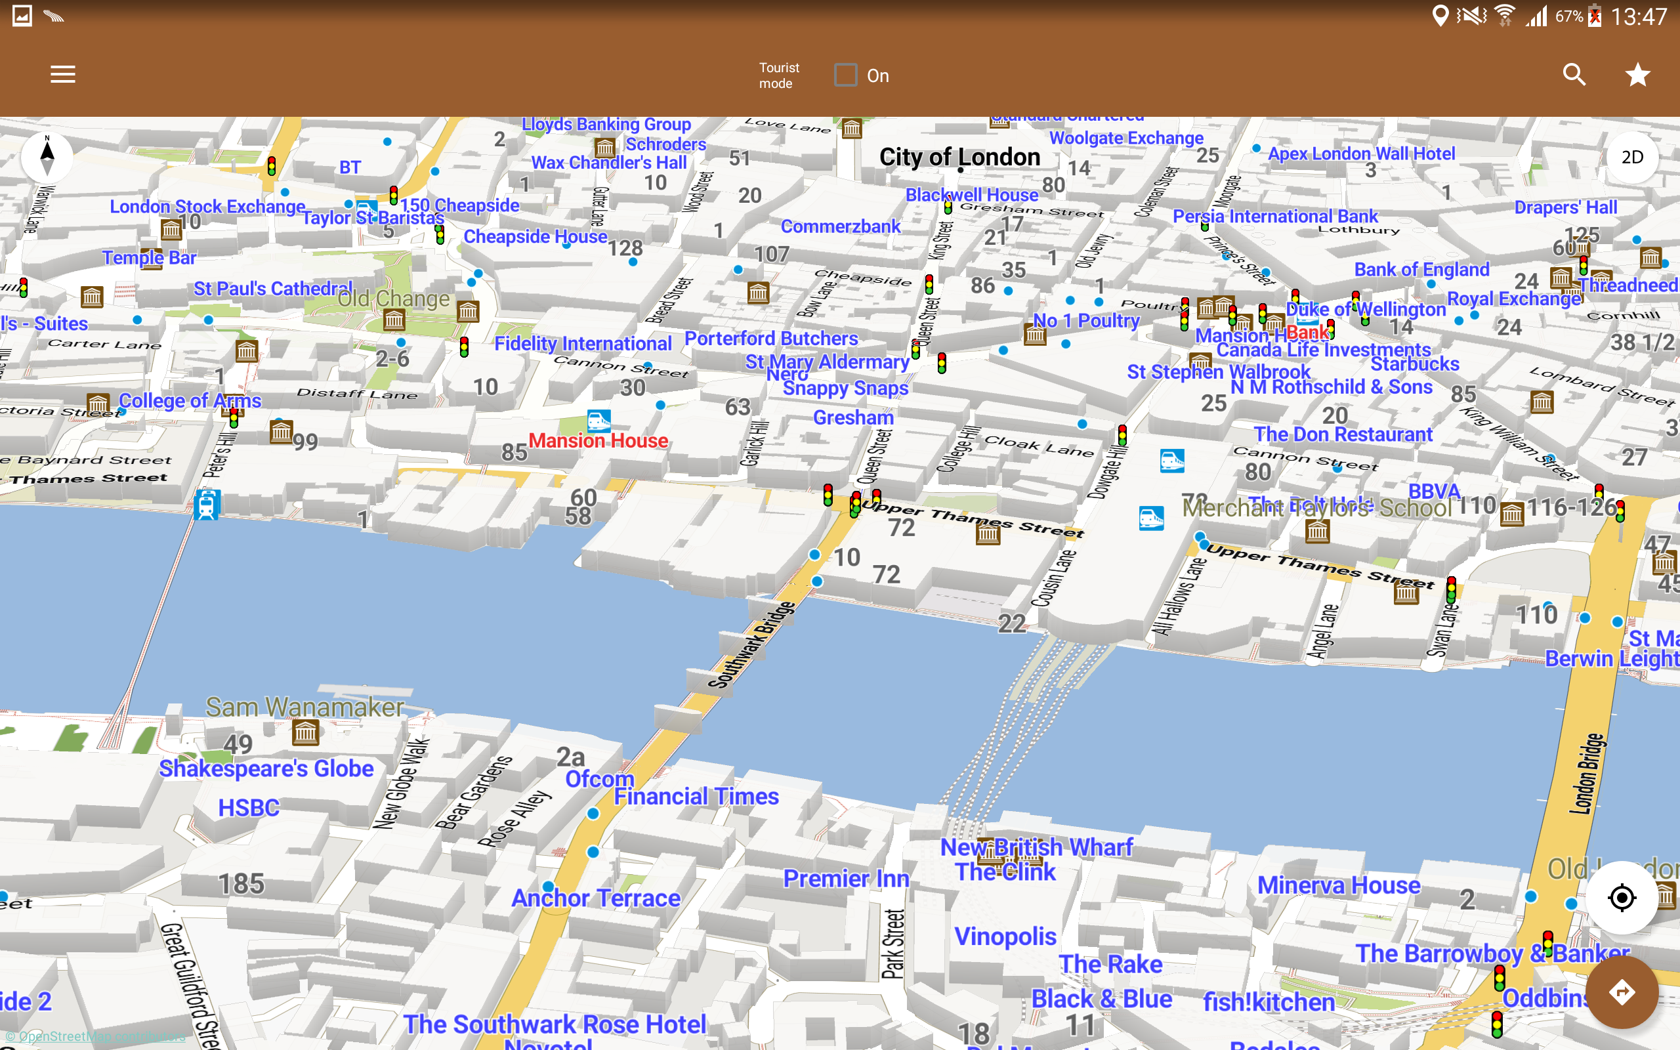The width and height of the screenshot is (1680, 1050).
Task: Open the screenshot notification icon in status bar
Action: (22, 16)
